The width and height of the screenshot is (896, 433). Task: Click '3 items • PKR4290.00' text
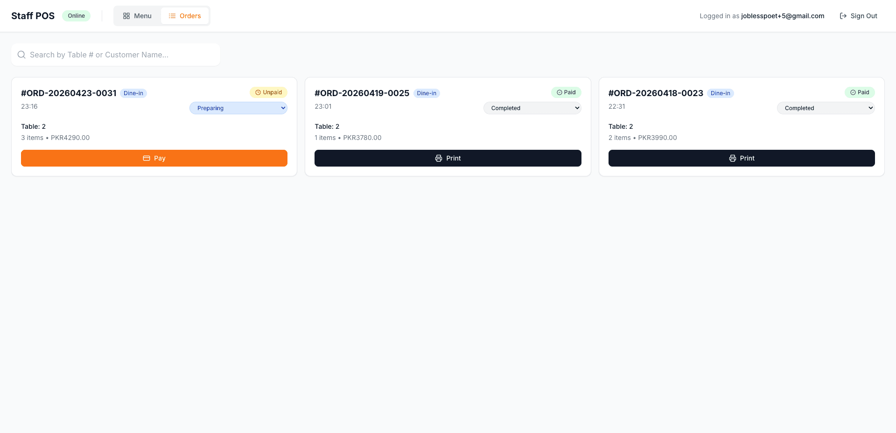point(55,138)
